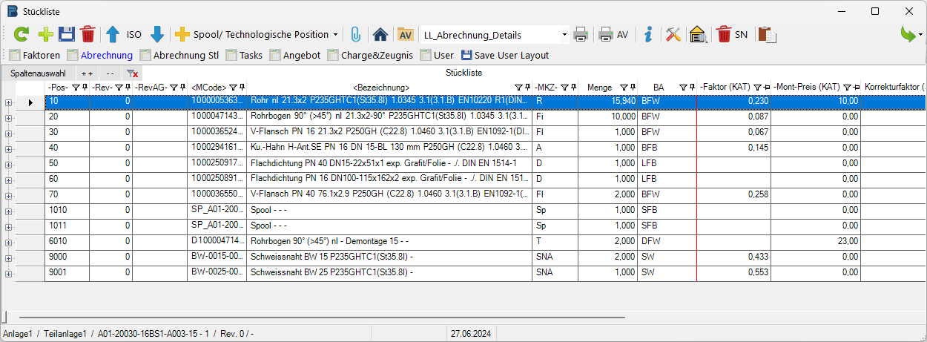The image size is (927, 342).
Task: Open the LL_Abrechnung_Details layout dropdown
Action: [565, 35]
